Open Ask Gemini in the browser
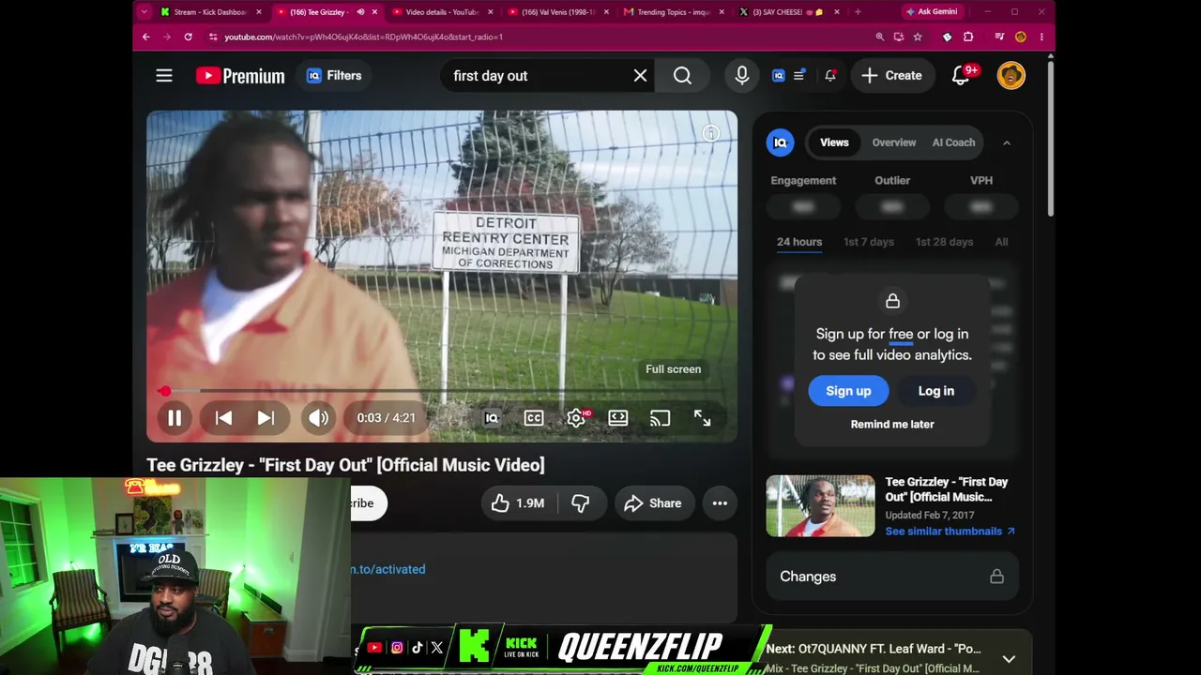The height and width of the screenshot is (675, 1201). (x=932, y=11)
